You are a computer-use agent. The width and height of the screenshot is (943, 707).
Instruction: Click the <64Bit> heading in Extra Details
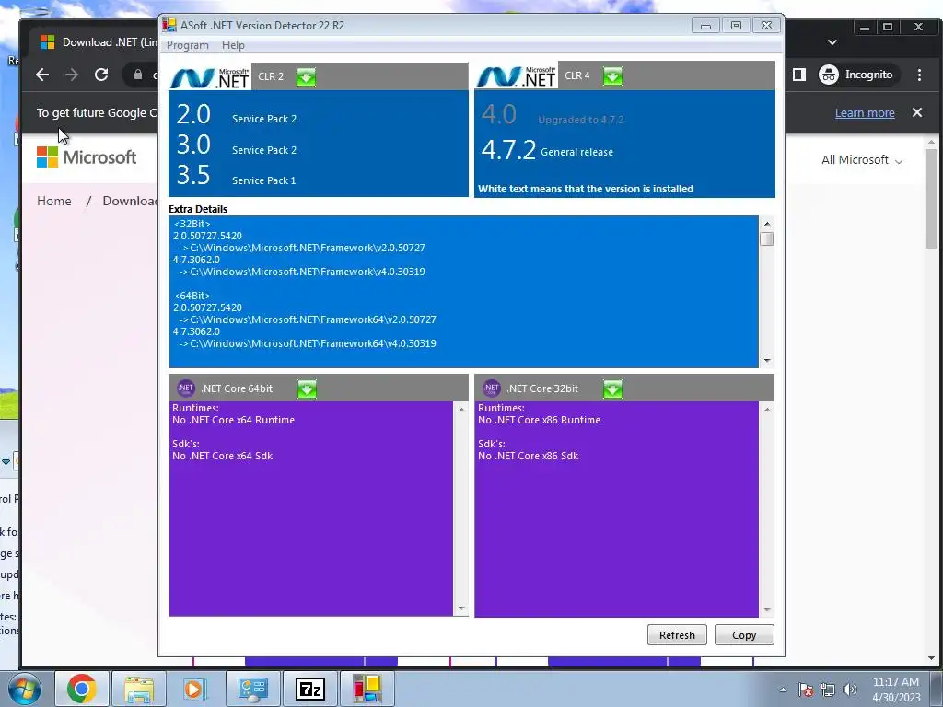click(192, 296)
